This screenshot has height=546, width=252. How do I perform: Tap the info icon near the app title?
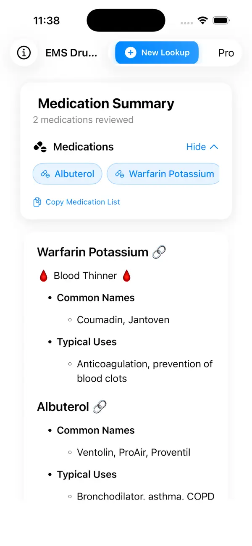click(x=24, y=53)
